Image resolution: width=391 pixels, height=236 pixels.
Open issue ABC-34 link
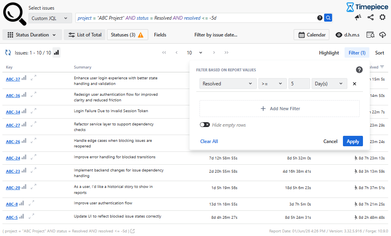(x=13, y=112)
